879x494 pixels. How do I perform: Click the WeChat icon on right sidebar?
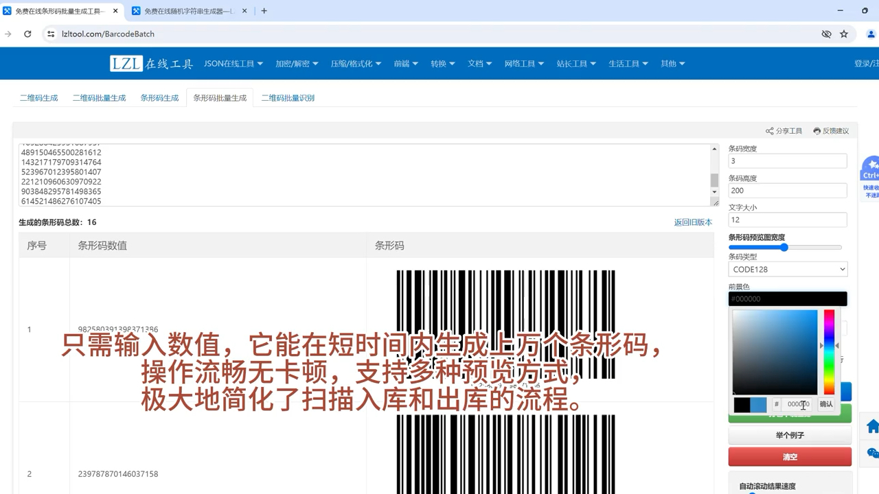[873, 453]
